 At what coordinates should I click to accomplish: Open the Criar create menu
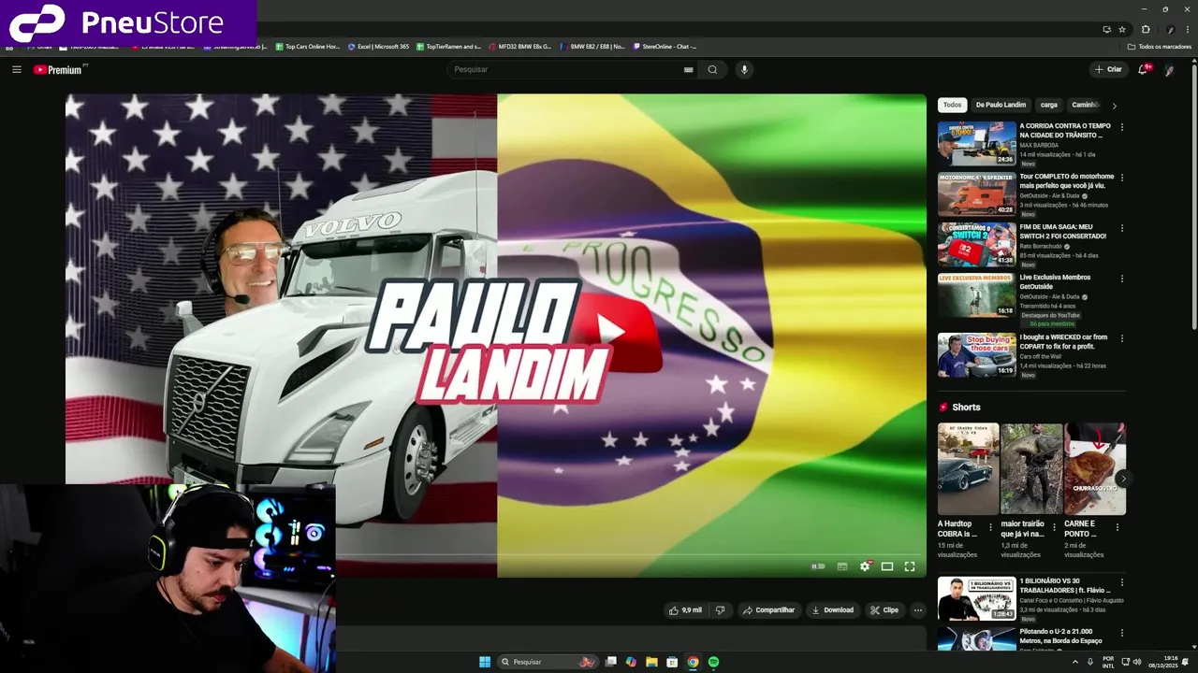click(x=1108, y=69)
